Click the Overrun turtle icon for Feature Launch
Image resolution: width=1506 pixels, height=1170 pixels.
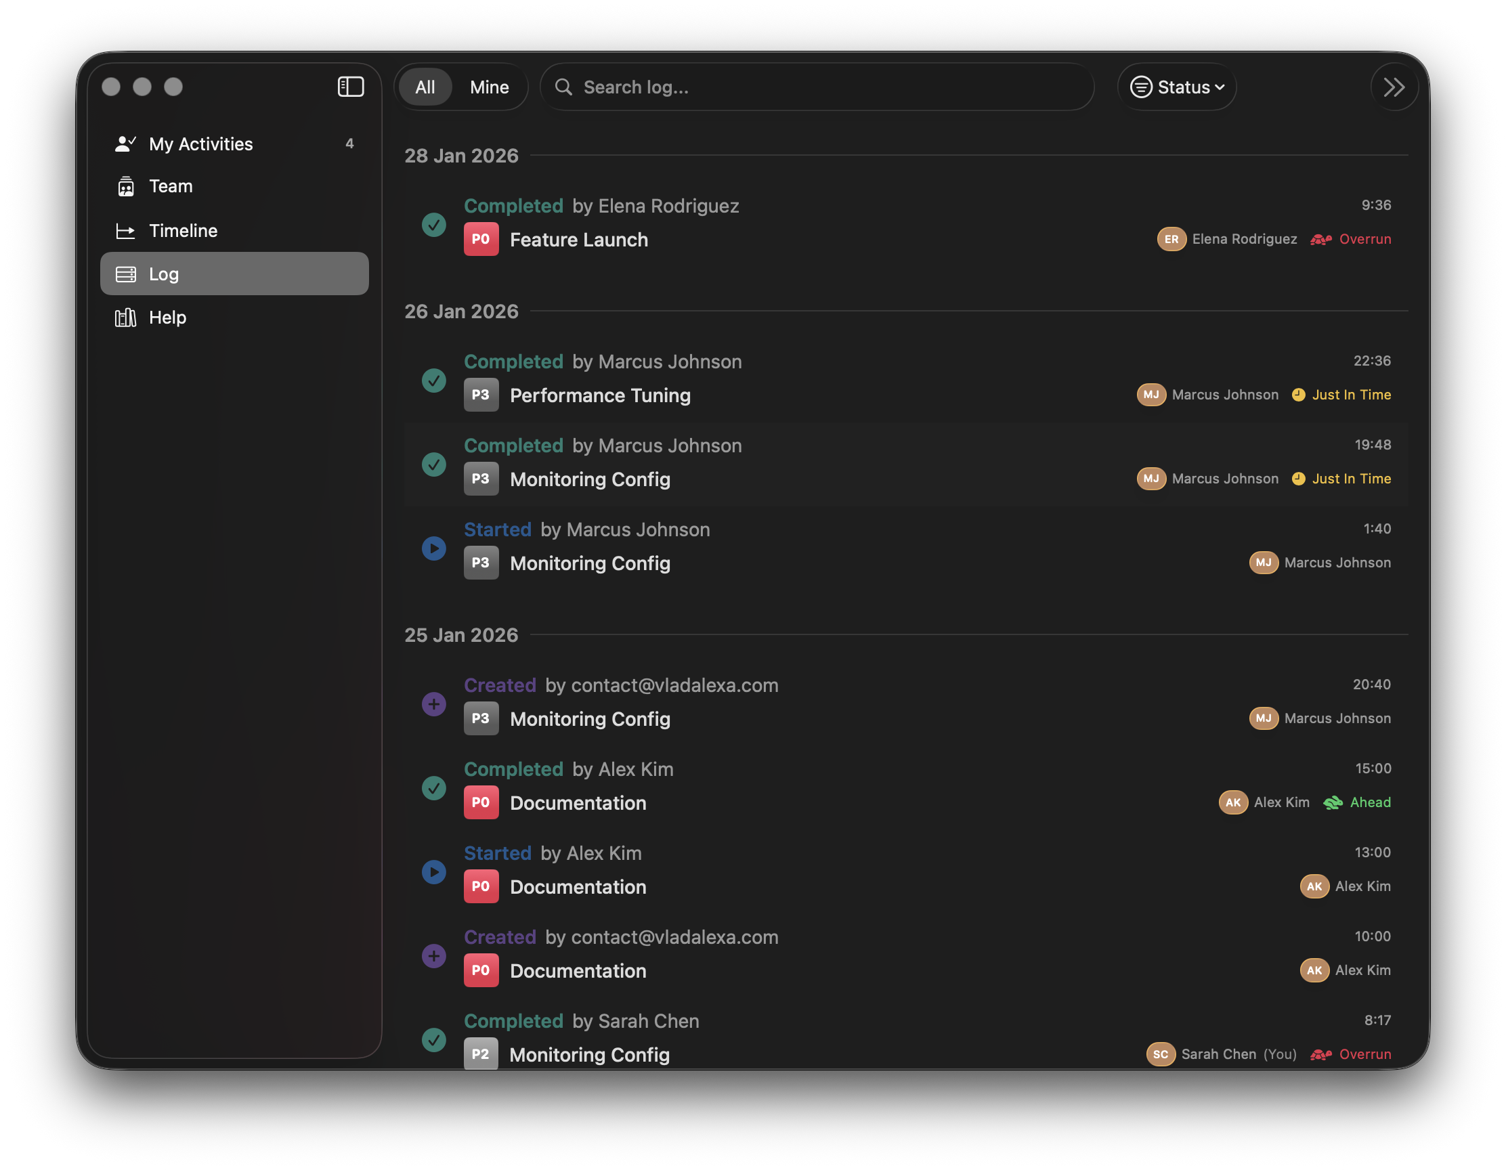pyautogui.click(x=1320, y=238)
